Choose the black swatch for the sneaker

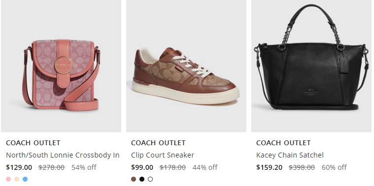tap(142, 179)
